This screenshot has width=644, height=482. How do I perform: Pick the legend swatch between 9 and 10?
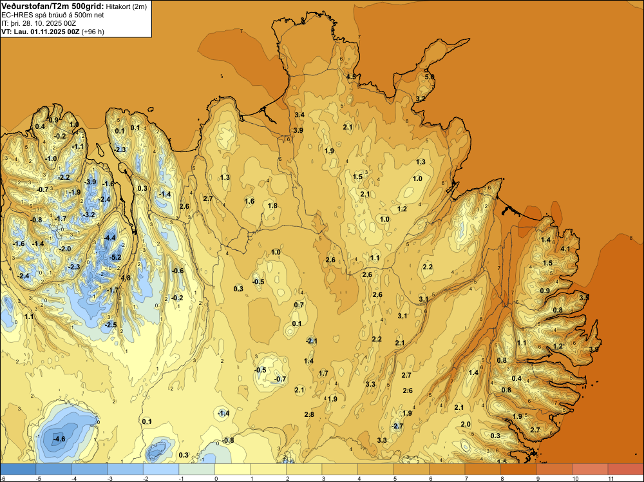pyautogui.click(x=554, y=469)
